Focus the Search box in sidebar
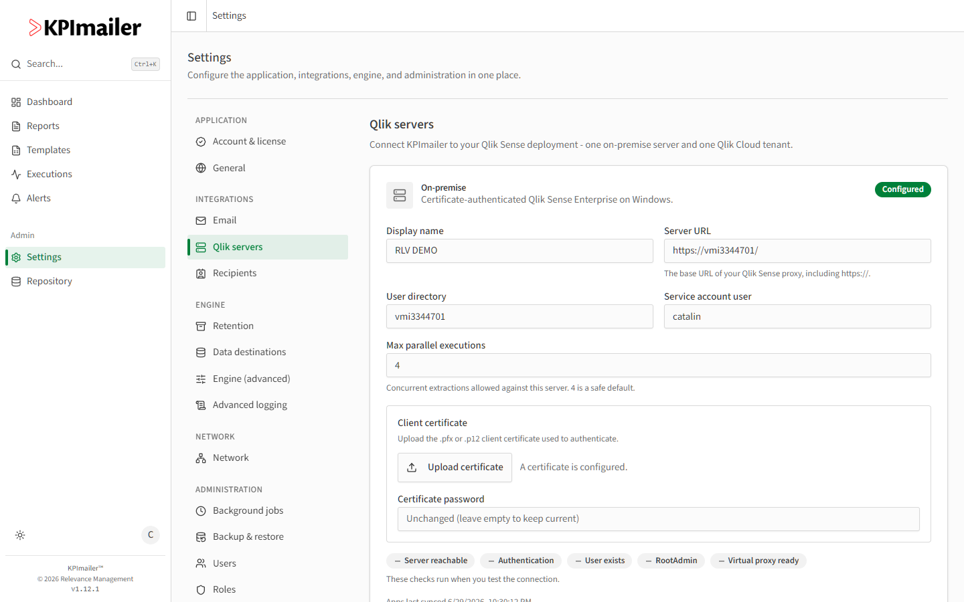The width and height of the screenshot is (964, 602). (85, 64)
